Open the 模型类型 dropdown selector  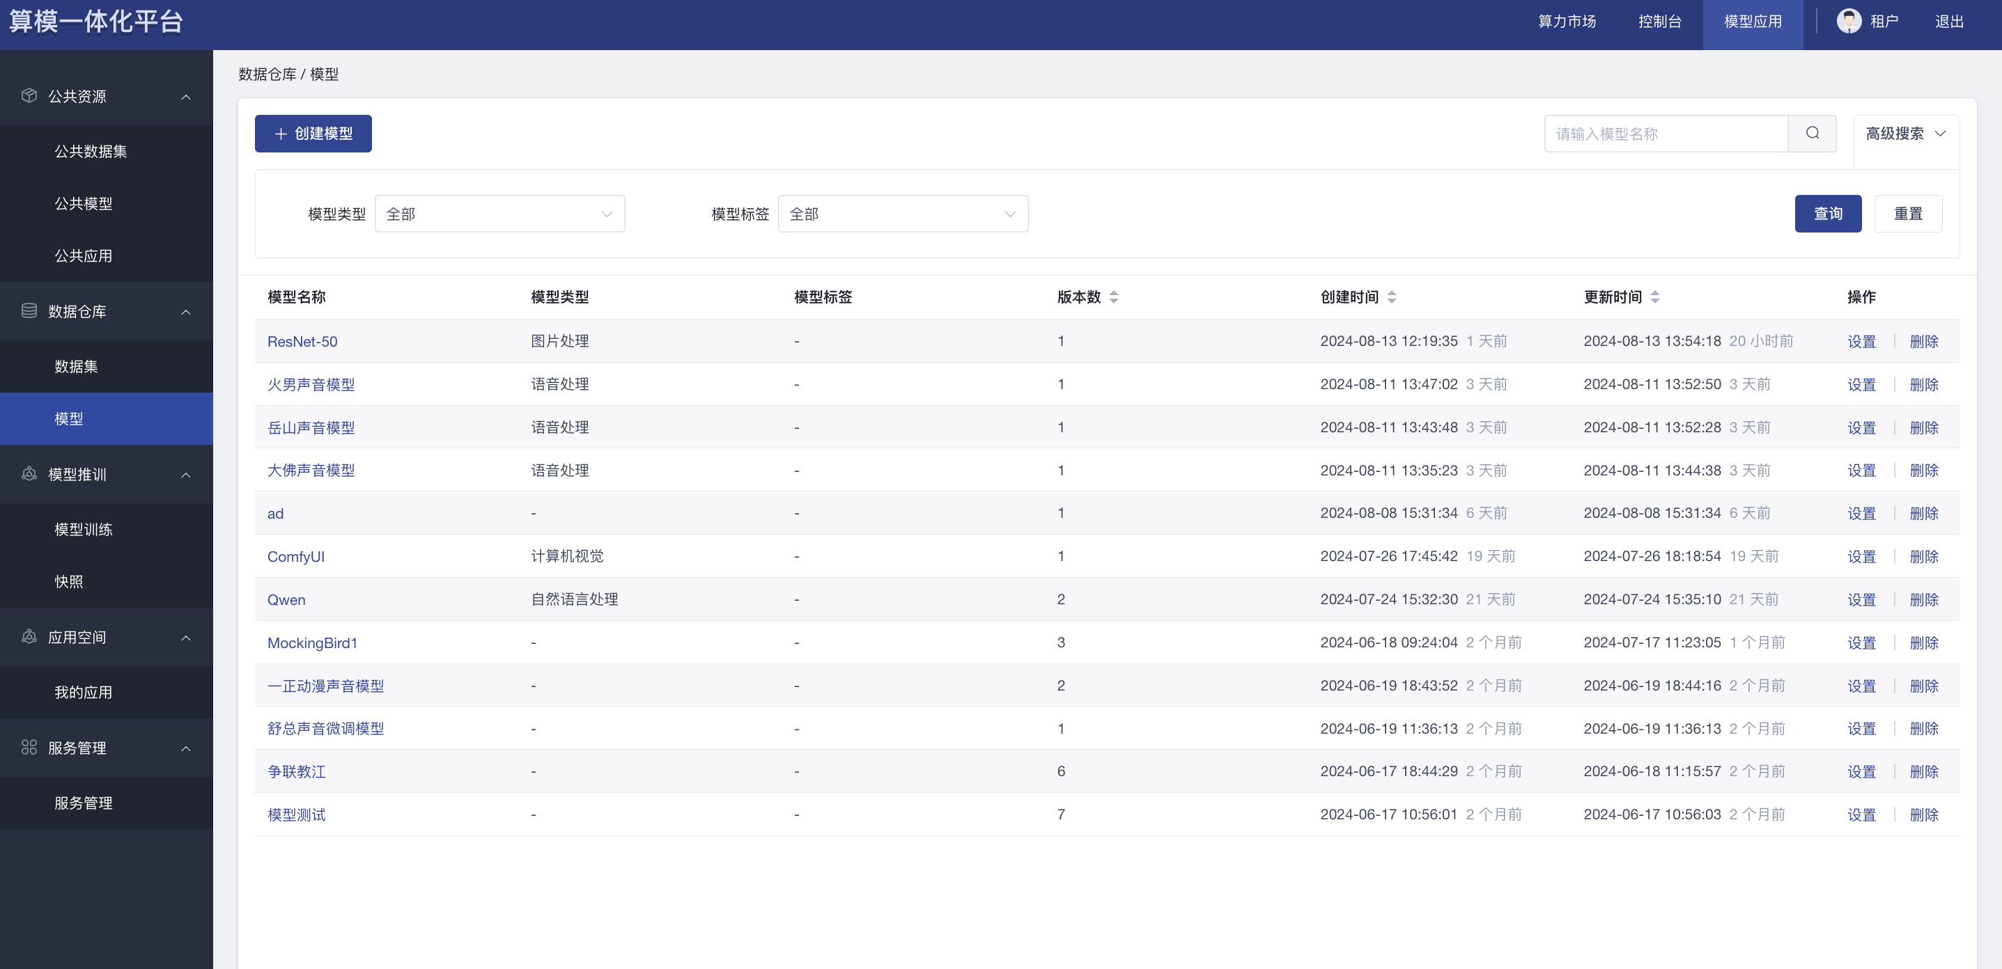[499, 214]
